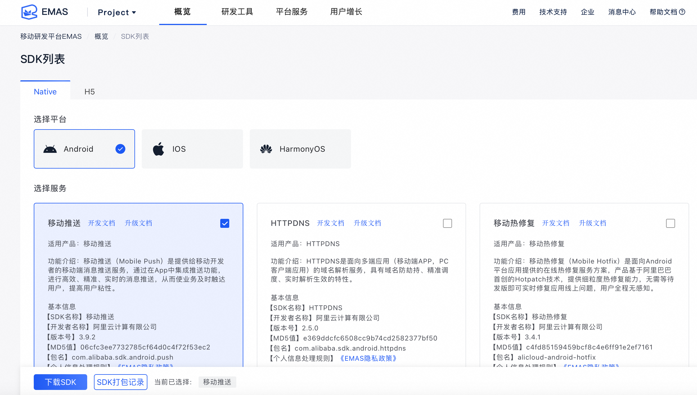697x395 pixels.
Task: Select the IOS platform card
Action: coord(192,149)
